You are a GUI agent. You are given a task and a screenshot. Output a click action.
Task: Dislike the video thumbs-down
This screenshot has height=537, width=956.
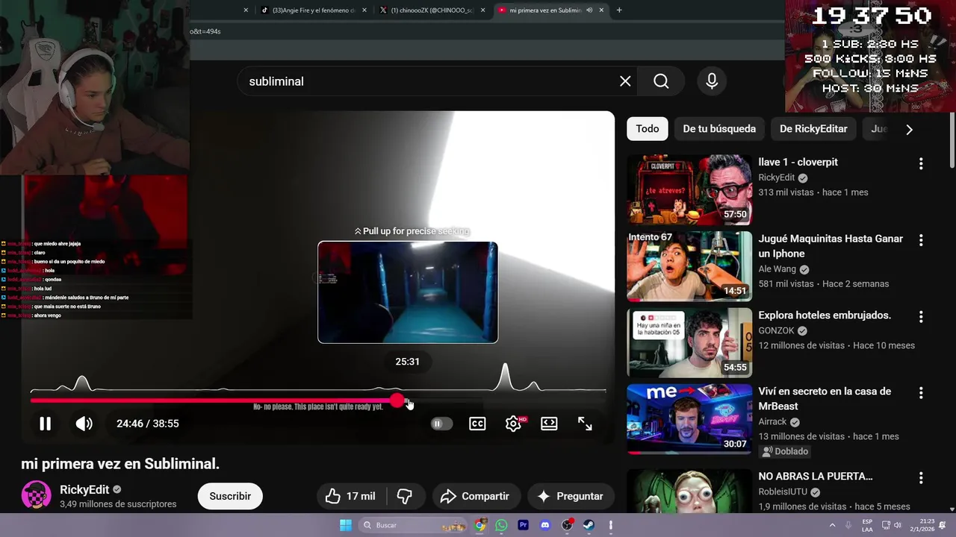click(x=405, y=496)
